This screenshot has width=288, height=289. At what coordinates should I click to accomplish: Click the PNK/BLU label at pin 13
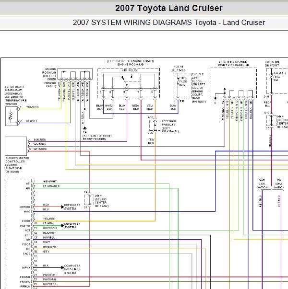49,238
